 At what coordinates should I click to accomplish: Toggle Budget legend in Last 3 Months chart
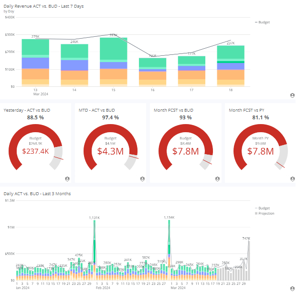(x=264, y=208)
